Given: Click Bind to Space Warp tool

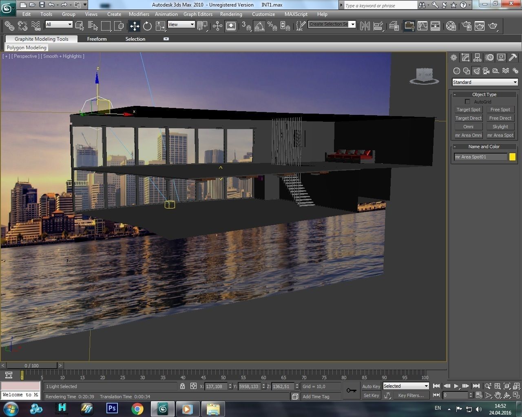Looking at the screenshot, I should point(36,26).
